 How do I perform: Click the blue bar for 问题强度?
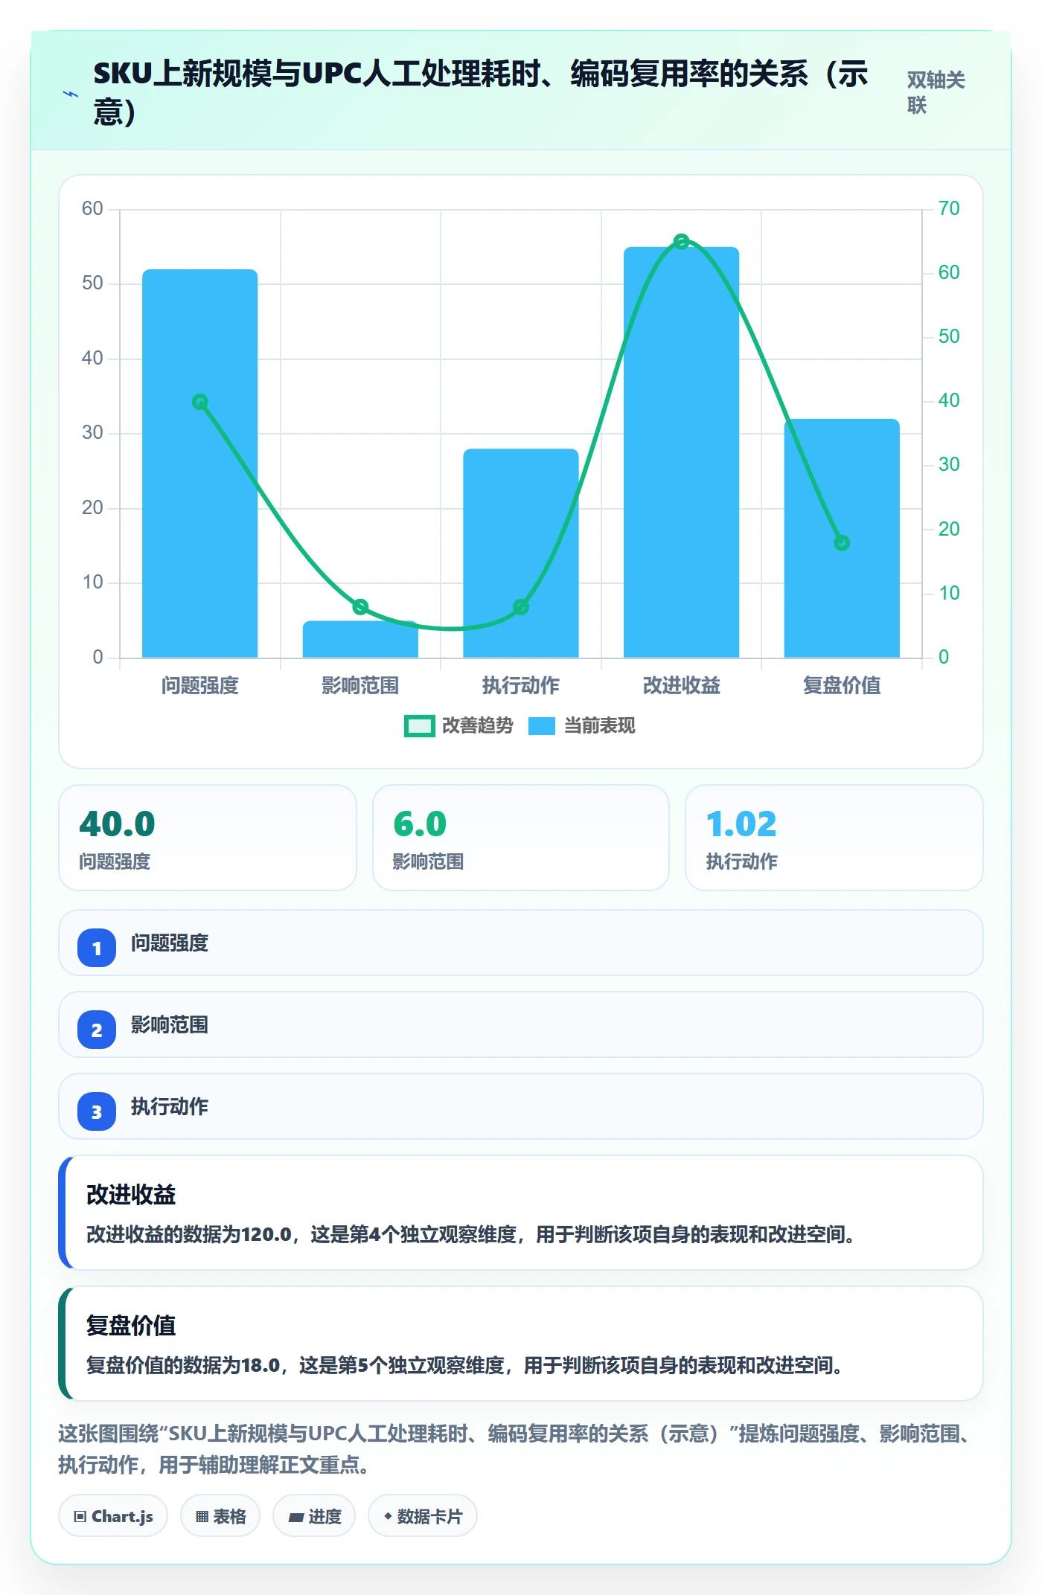click(x=200, y=463)
